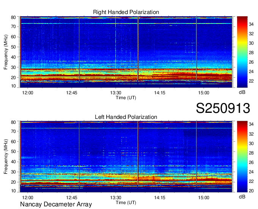Screen dimensions: 258x209
Task: Select the 14:15 time tick on bottom plot
Action: (160, 198)
